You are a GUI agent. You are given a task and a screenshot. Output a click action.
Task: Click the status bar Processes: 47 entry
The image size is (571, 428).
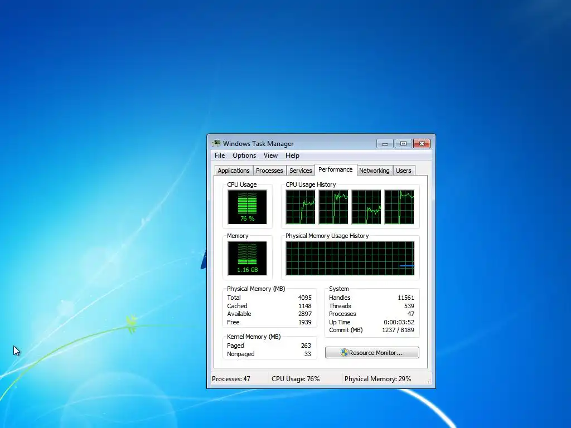[x=231, y=379]
